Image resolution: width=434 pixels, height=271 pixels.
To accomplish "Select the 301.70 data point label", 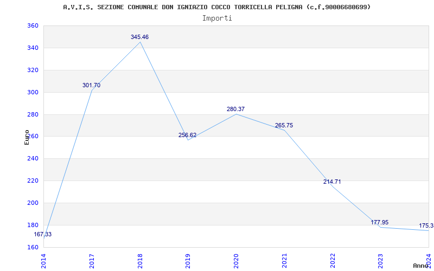I will click(91, 86).
